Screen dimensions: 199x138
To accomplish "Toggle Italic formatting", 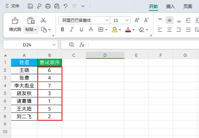I will tap(72, 30).
